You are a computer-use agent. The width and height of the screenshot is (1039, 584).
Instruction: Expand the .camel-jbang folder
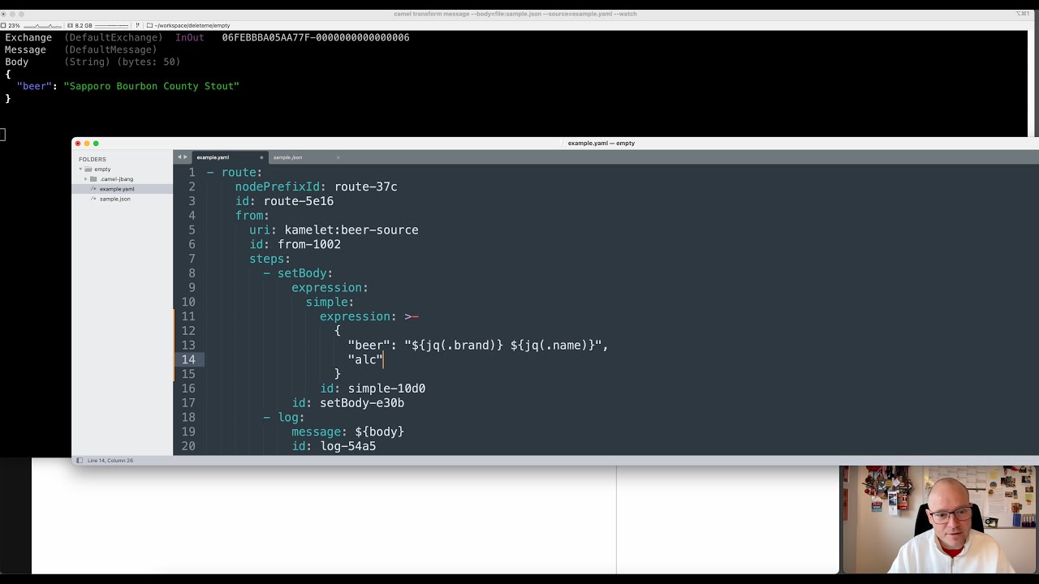click(85, 179)
